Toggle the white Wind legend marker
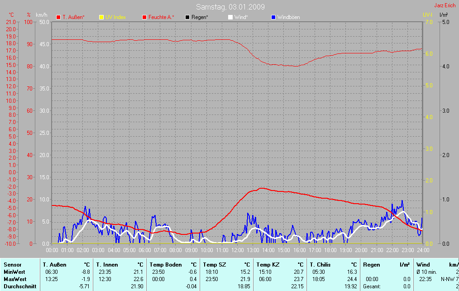 click(230, 17)
